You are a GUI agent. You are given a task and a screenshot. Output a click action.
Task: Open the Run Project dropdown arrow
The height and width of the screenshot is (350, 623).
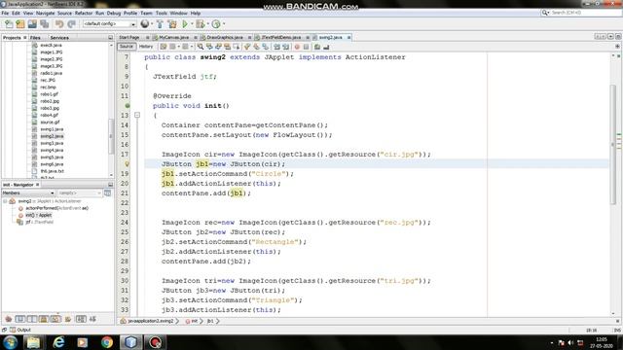192,24
